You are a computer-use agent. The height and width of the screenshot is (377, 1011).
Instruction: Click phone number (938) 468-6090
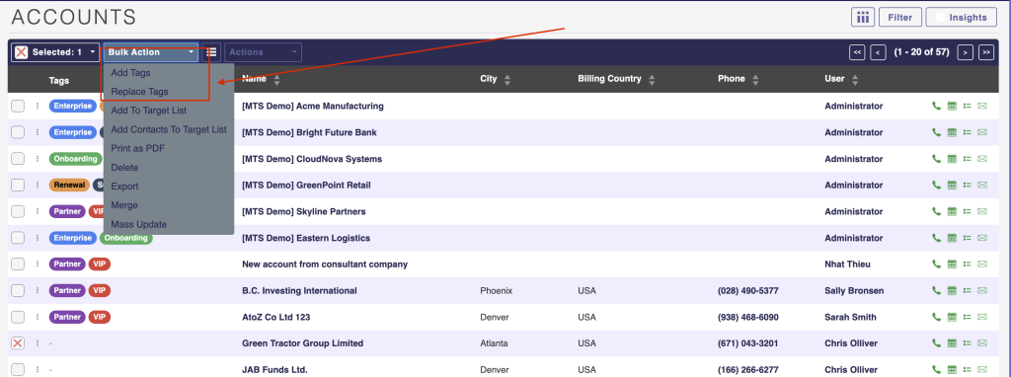748,317
